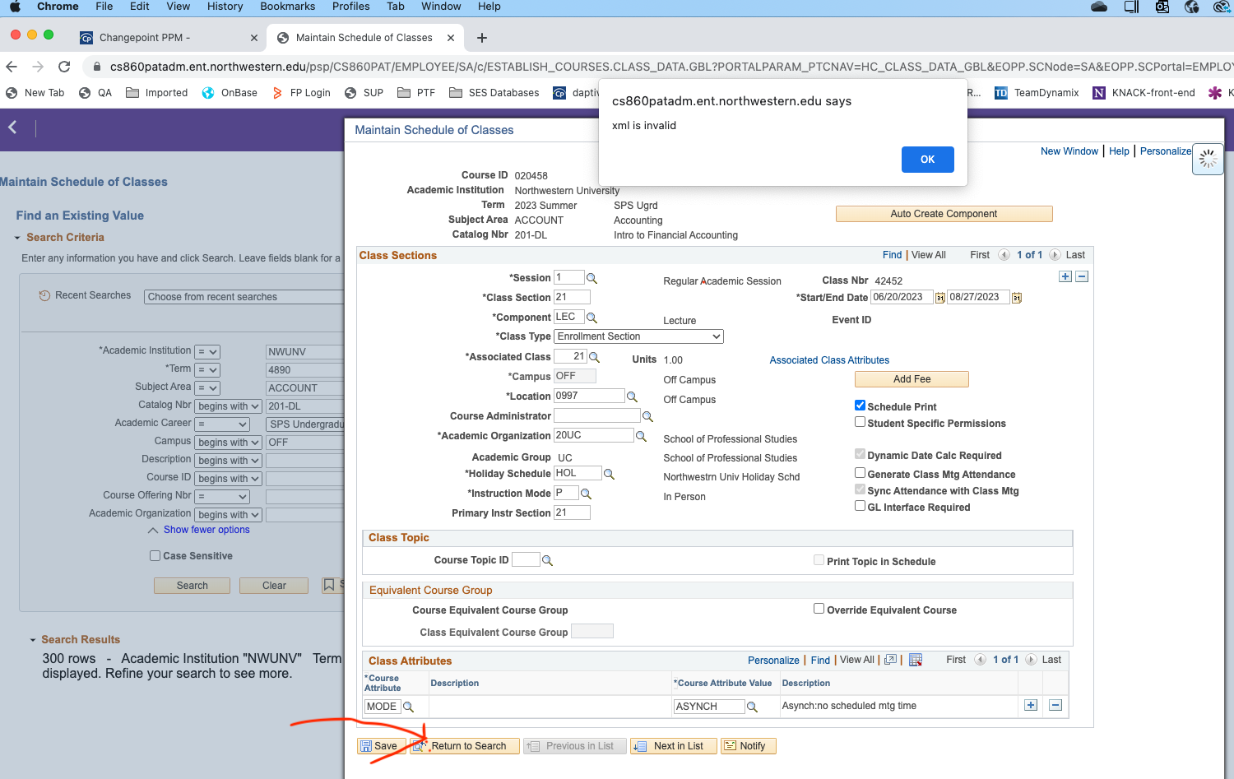1234x779 pixels.
Task: Open Course Attribute MODE lookup magnifier
Action: 408,707
